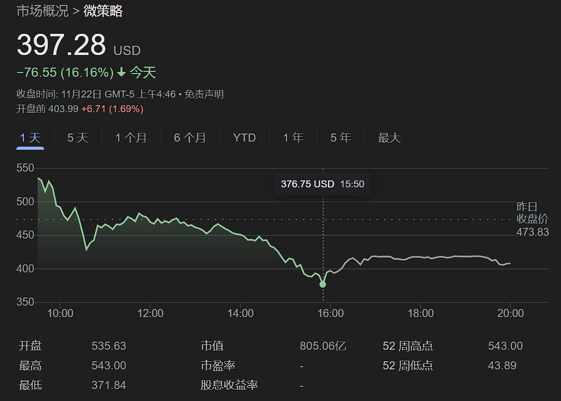561x401 pixels.
Task: Click the 52 周高点 label
Action: pyautogui.click(x=408, y=346)
